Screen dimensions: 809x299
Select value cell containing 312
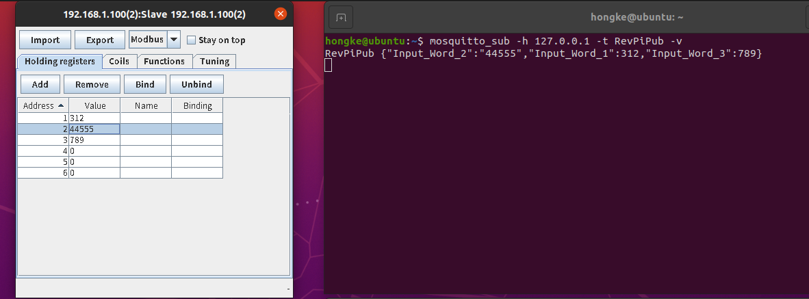coord(94,118)
